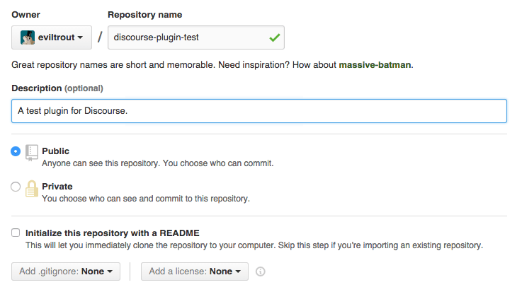Open the eviltrout owner dropdown

click(52, 37)
